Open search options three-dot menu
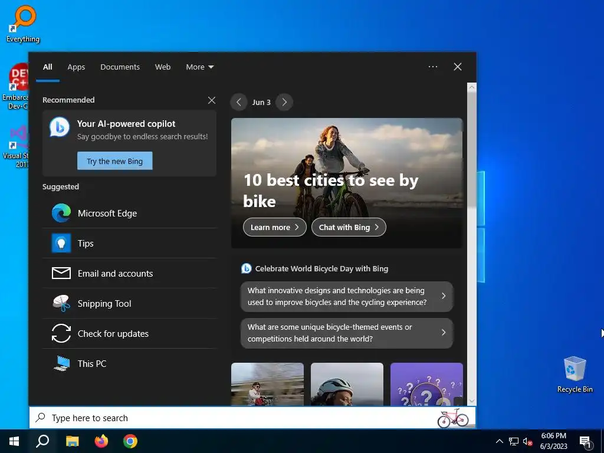This screenshot has width=604, height=453. point(433,67)
